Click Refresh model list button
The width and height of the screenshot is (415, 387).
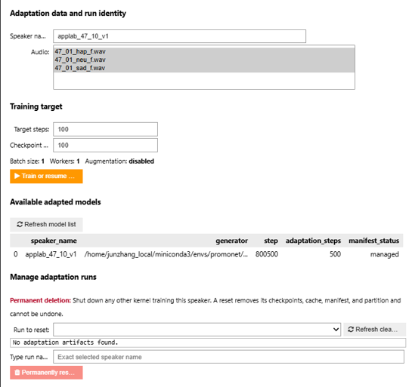[46, 224]
